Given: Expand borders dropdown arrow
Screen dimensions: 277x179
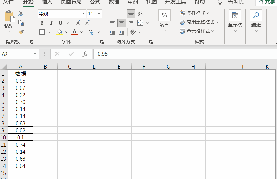Looking at the screenshot, I should (49, 32).
